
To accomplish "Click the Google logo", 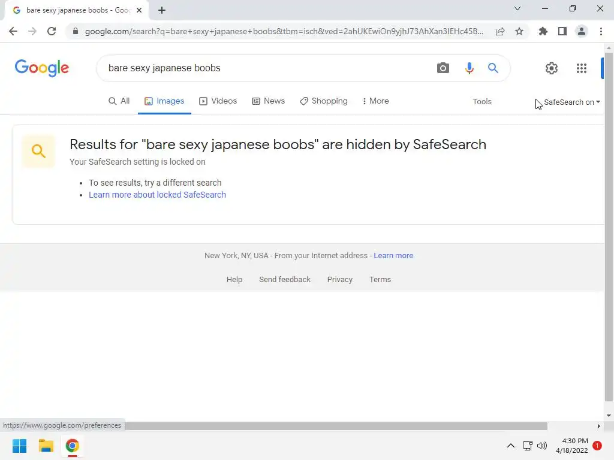I will coord(42,68).
